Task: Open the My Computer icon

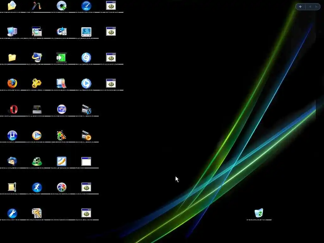Action: tap(12, 31)
